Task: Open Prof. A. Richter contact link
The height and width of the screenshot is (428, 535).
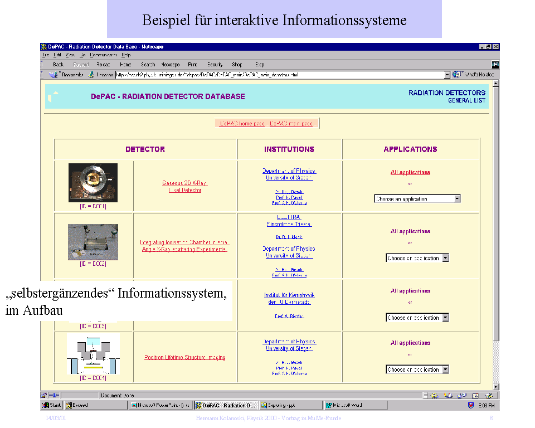Action: pos(289,316)
